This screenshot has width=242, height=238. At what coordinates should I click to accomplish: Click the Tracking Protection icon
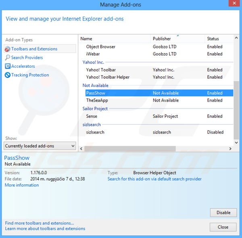pos(8,75)
